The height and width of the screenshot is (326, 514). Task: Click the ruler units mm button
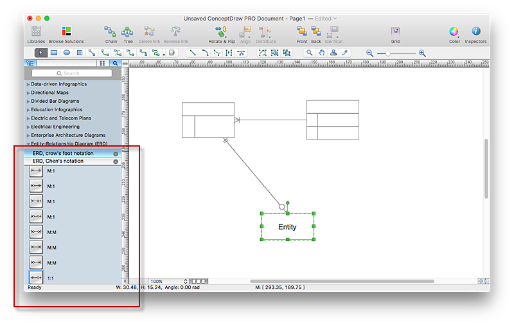[x=125, y=63]
